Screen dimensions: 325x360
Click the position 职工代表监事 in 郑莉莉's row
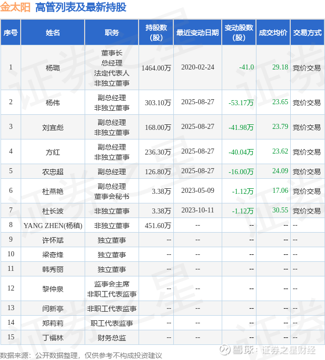(112, 323)
